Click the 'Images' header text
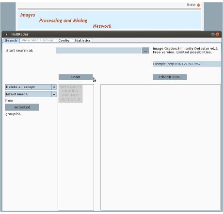This screenshot has height=214, width=223. tap(28, 15)
